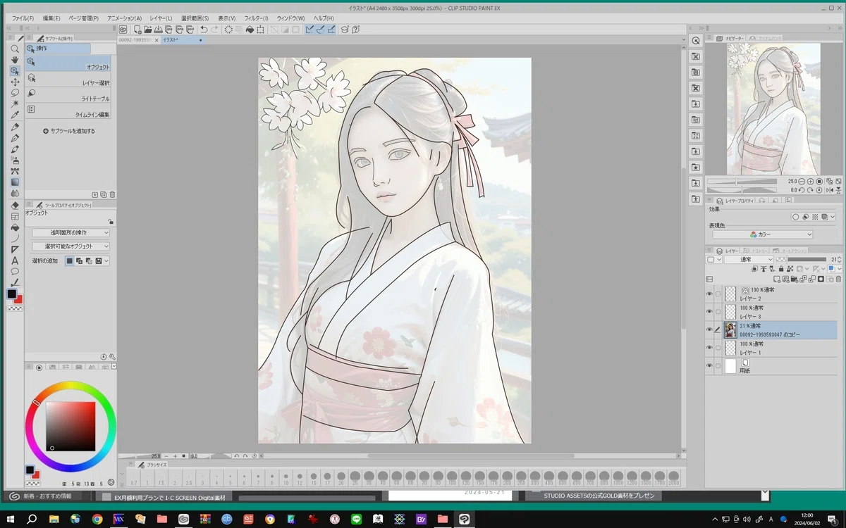The width and height of the screenshot is (846, 528).
Task: Open the 透明箇所の操作 dropdown
Action: (71, 232)
